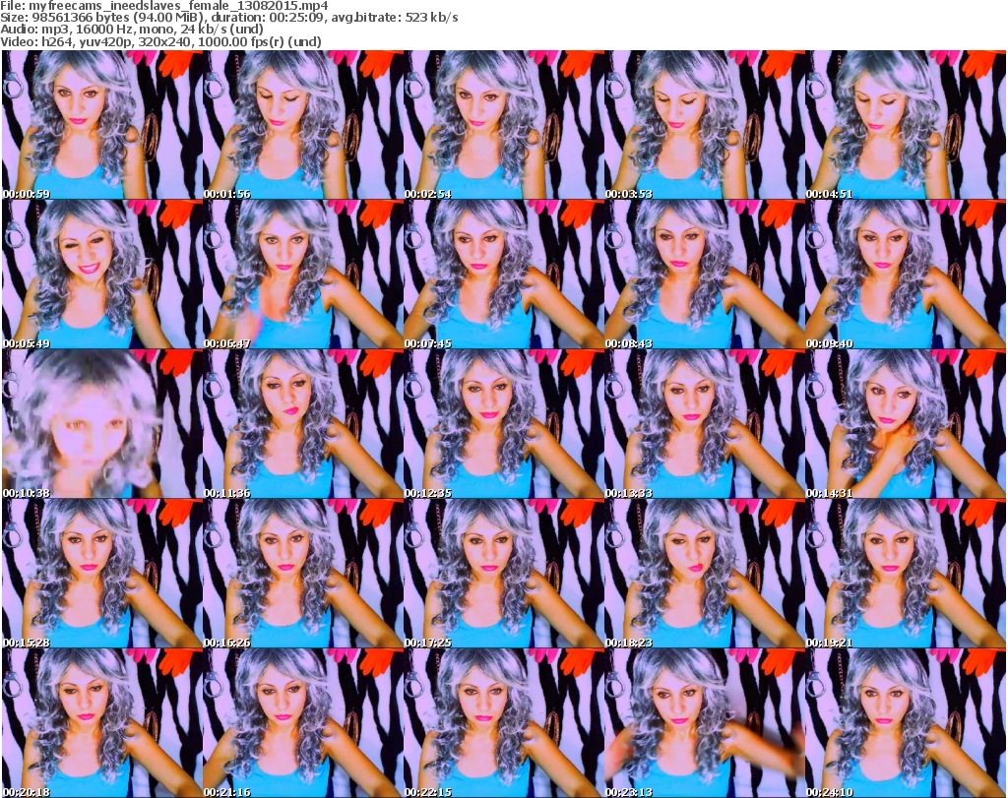Image resolution: width=1008 pixels, height=798 pixels.
Task: Click the 'Audio: mp3, 16000 Hz' line
Action: coord(132,30)
